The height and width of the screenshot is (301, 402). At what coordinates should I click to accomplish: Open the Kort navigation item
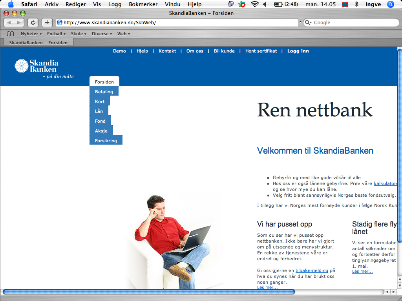pos(100,102)
